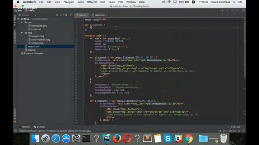Toggle the Structure side tool window tab

[x=15, y=37]
